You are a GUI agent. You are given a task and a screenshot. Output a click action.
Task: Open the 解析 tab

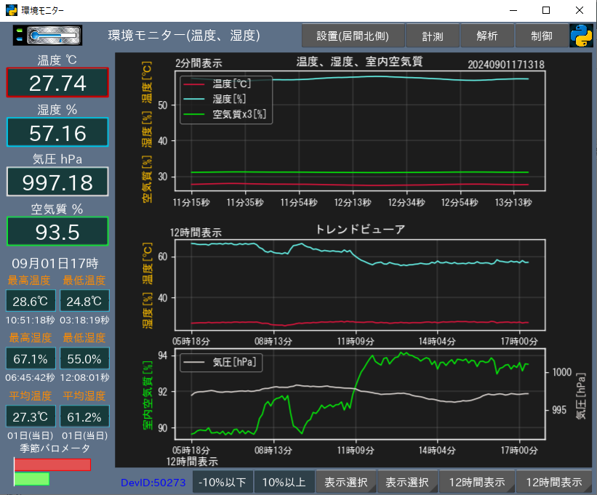tap(487, 36)
